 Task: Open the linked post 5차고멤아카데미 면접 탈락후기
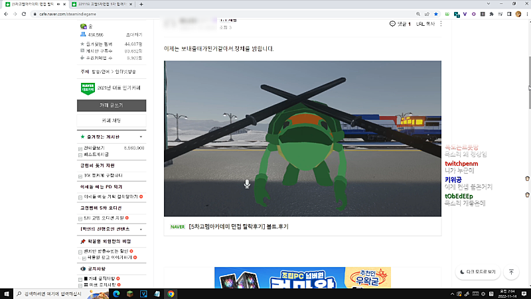point(238,226)
